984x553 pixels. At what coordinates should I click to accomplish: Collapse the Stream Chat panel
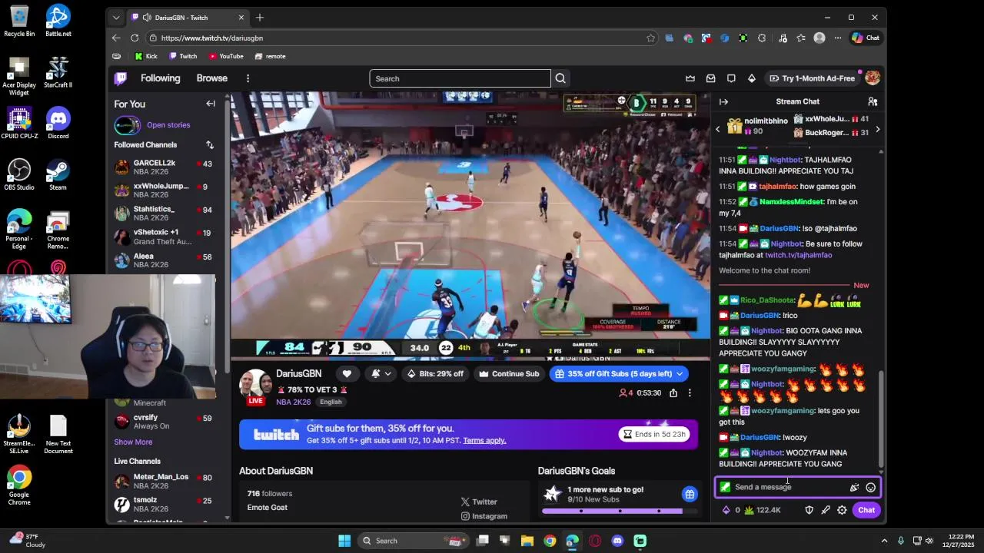pyautogui.click(x=723, y=101)
